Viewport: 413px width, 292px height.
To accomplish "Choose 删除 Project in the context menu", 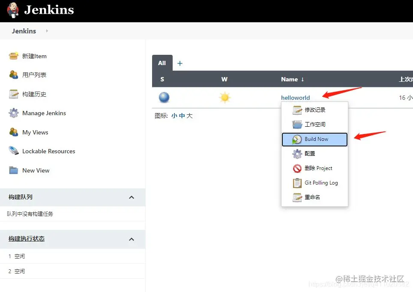I will [x=314, y=168].
